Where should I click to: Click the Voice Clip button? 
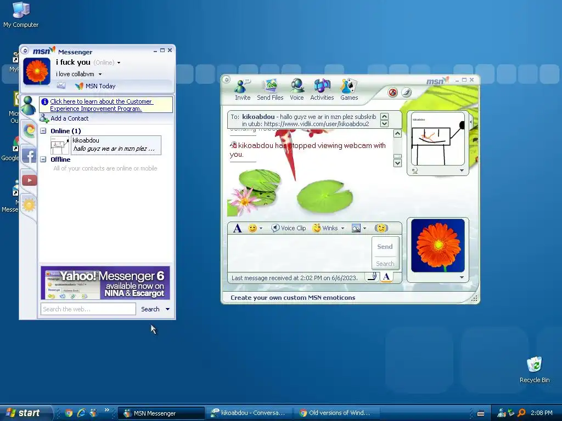pyautogui.click(x=289, y=228)
